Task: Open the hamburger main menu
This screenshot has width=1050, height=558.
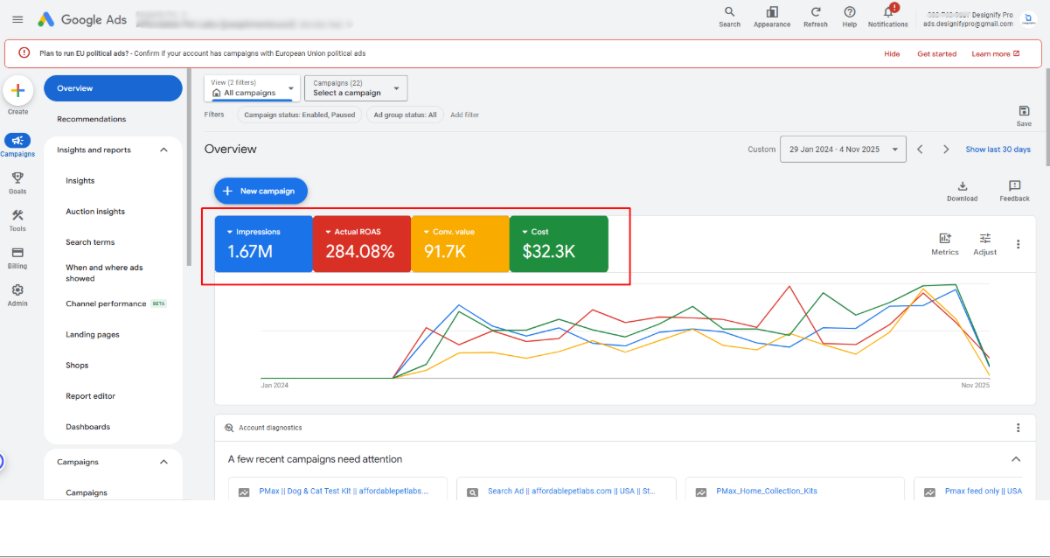Action: [17, 19]
